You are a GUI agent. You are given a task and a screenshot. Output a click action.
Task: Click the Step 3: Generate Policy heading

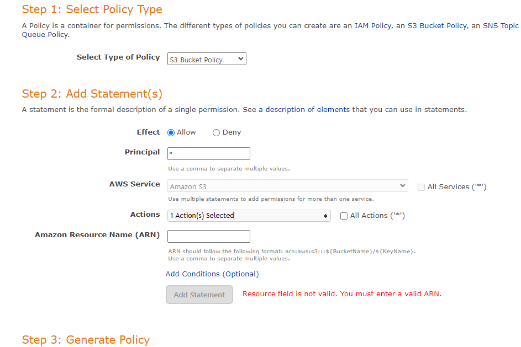[86, 340]
